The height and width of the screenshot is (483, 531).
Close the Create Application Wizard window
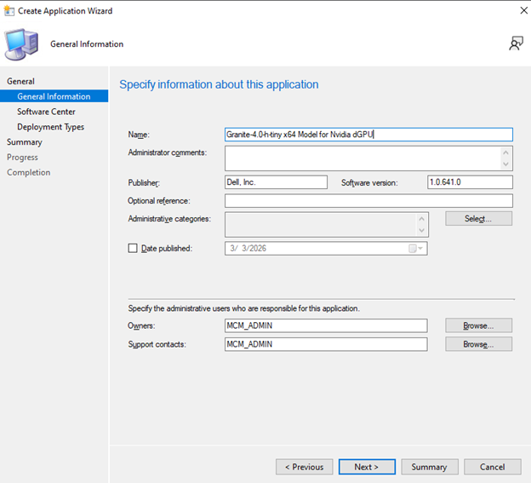click(523, 10)
